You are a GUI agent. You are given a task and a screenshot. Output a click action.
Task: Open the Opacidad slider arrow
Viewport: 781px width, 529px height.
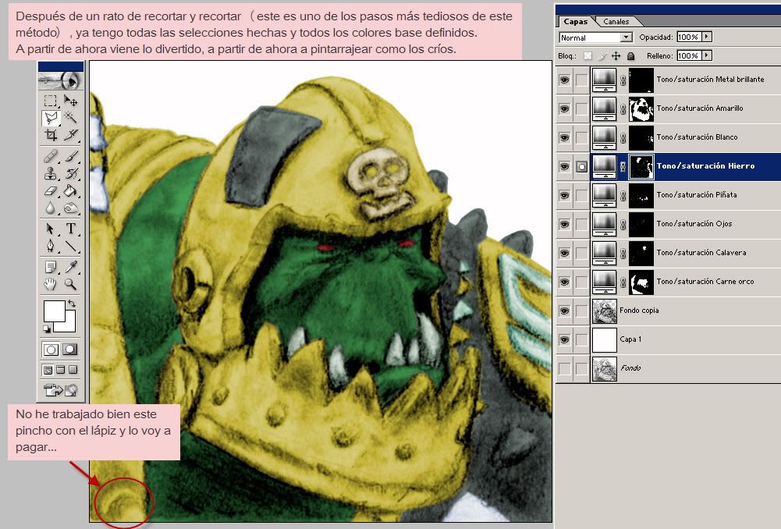coord(707,37)
